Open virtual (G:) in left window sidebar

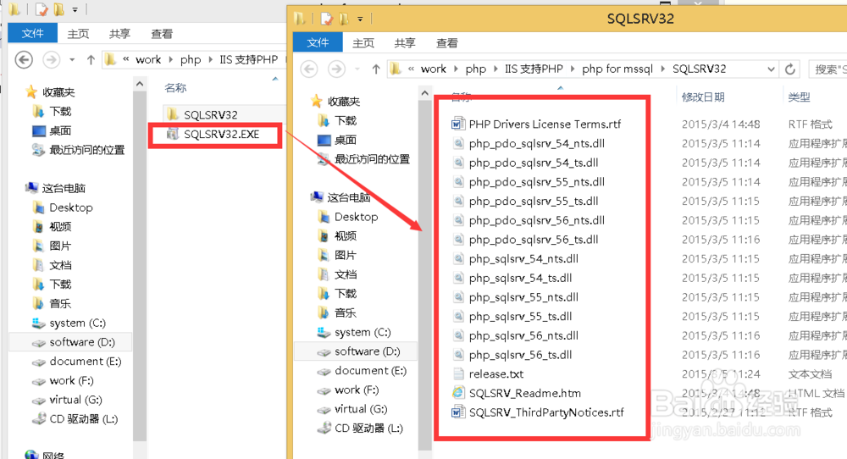tap(75, 400)
